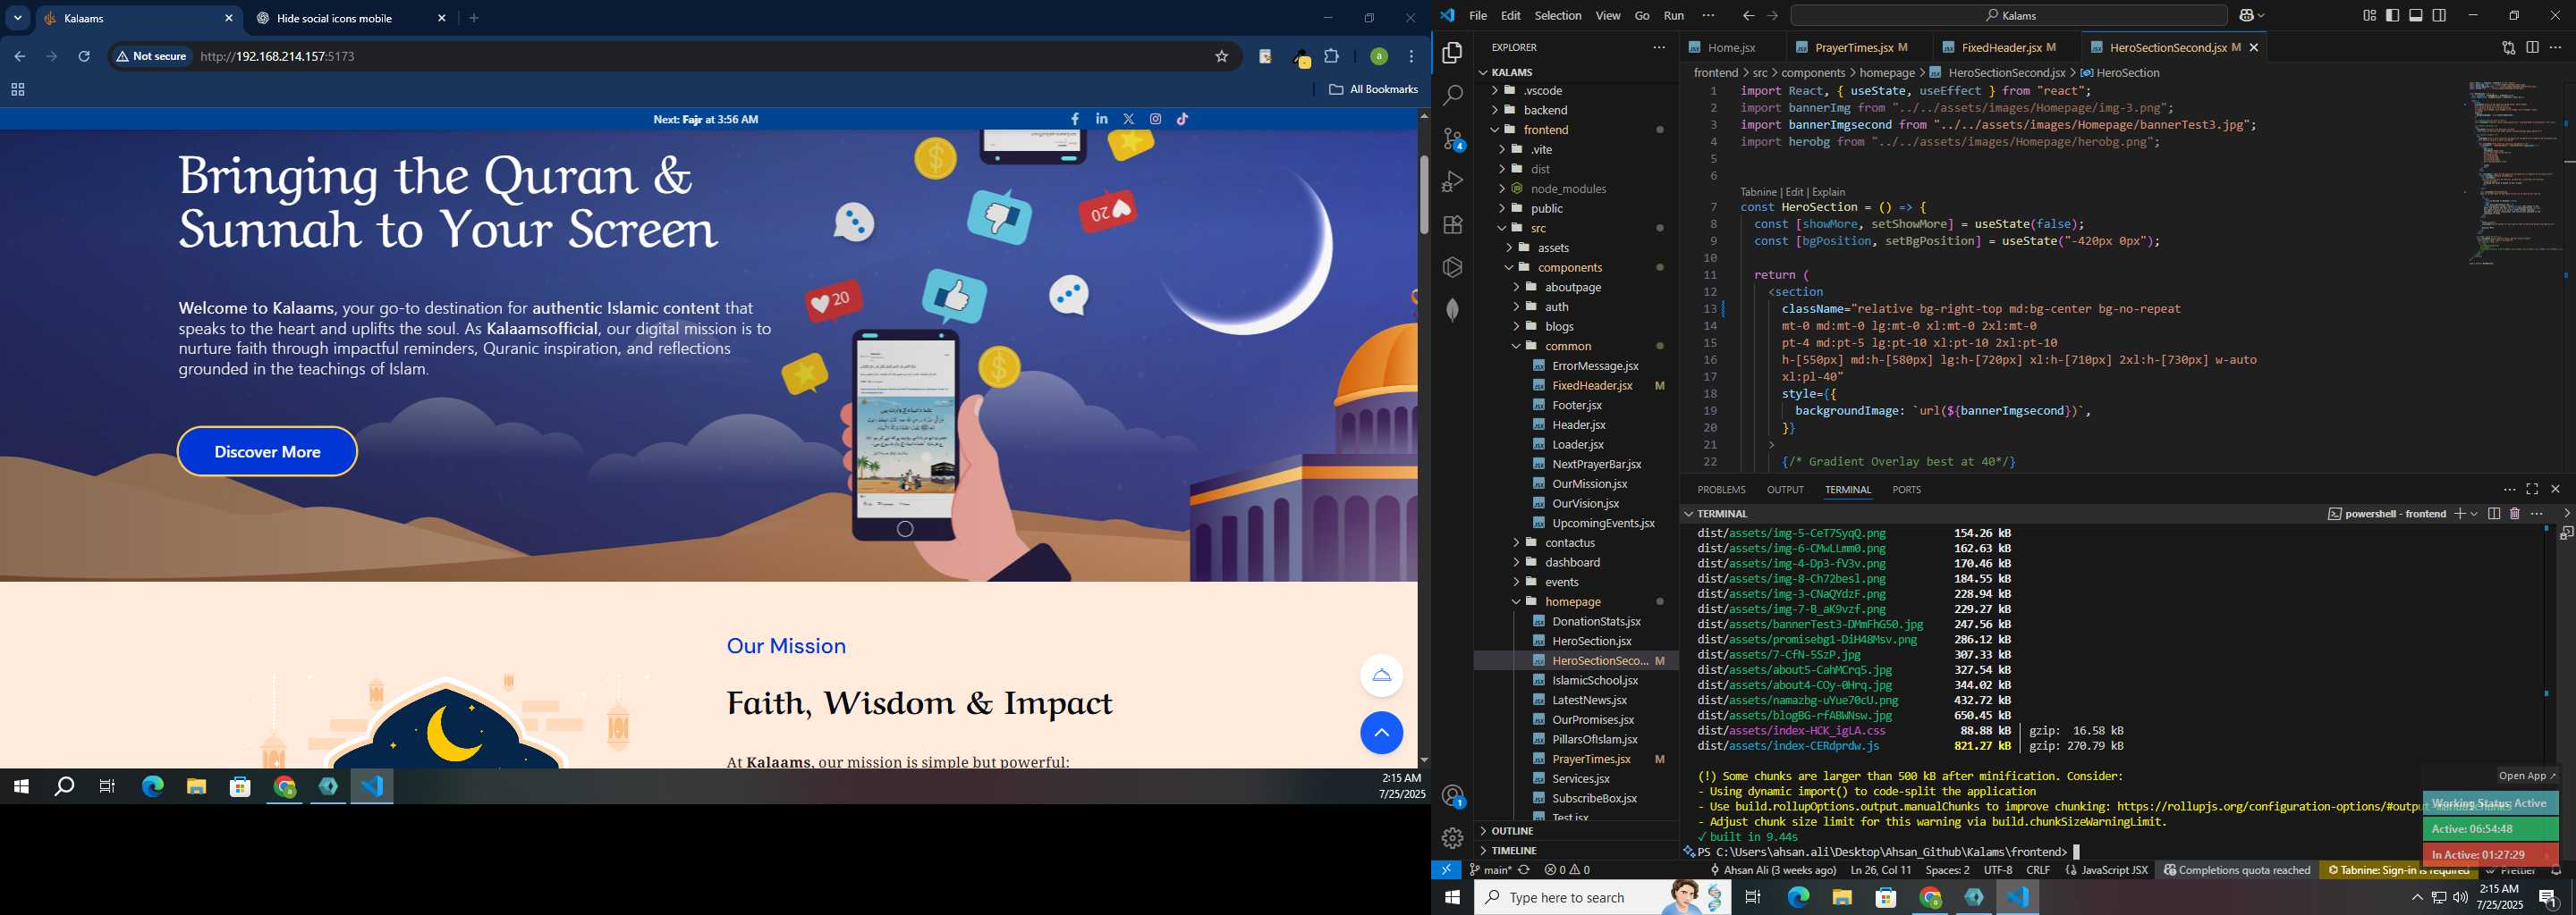This screenshot has height=915, width=2576.
Task: Open NextPrayerBar.jsx in explorer
Action: click(1596, 465)
